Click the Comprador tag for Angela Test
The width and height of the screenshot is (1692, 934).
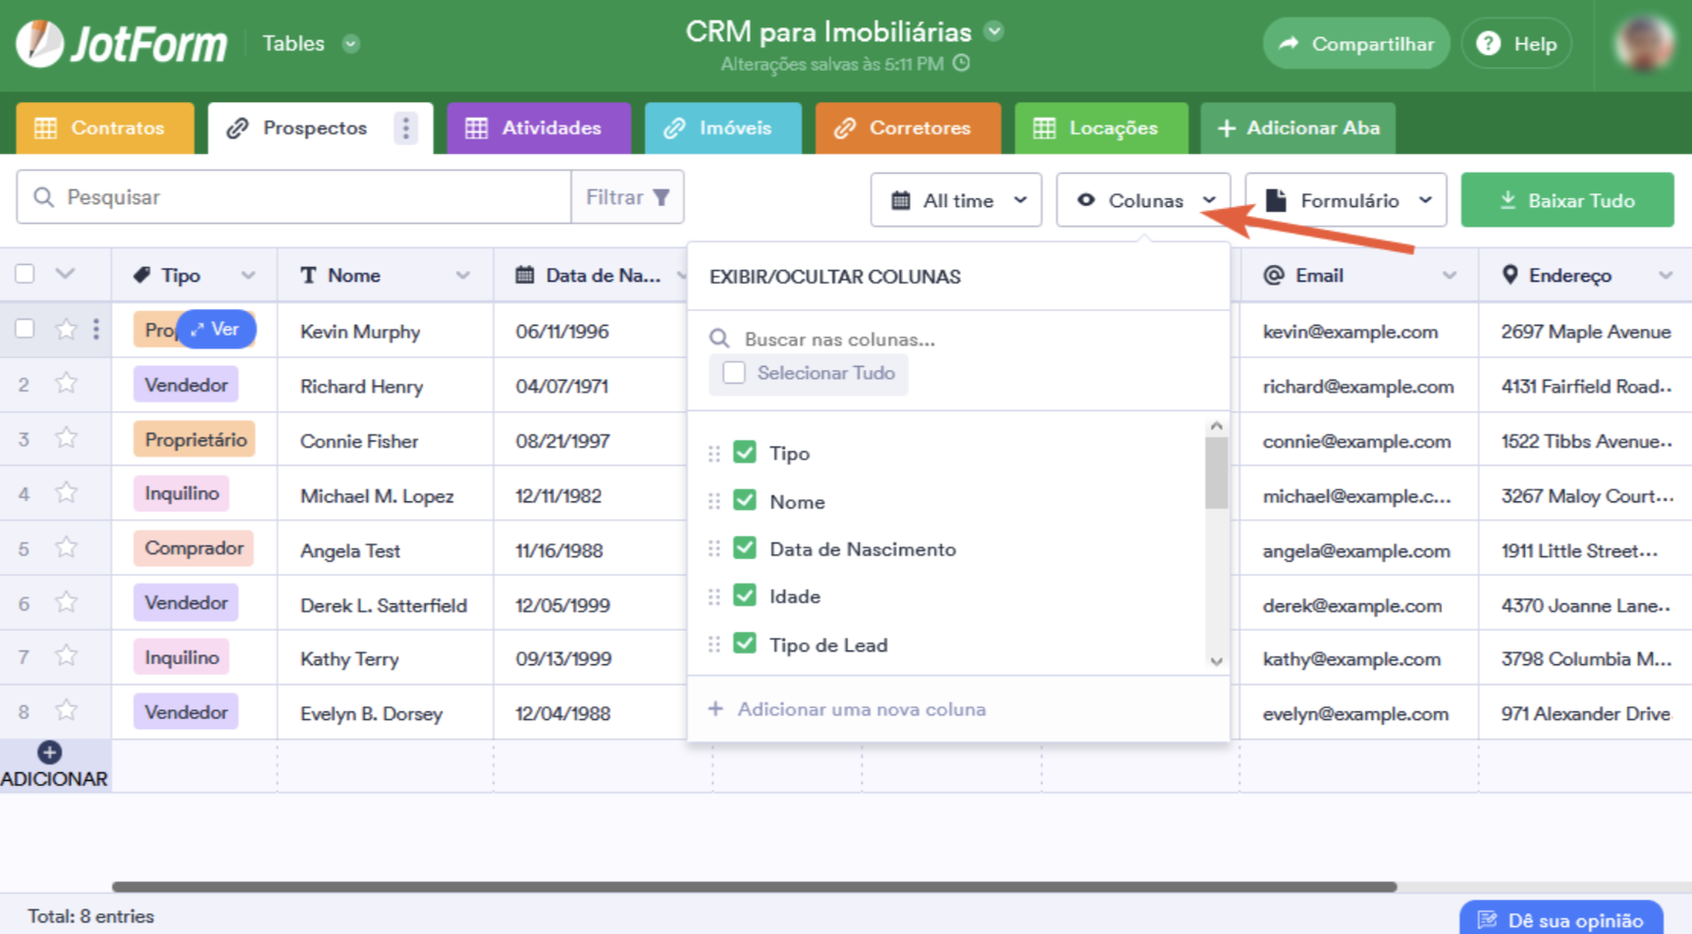pos(194,547)
